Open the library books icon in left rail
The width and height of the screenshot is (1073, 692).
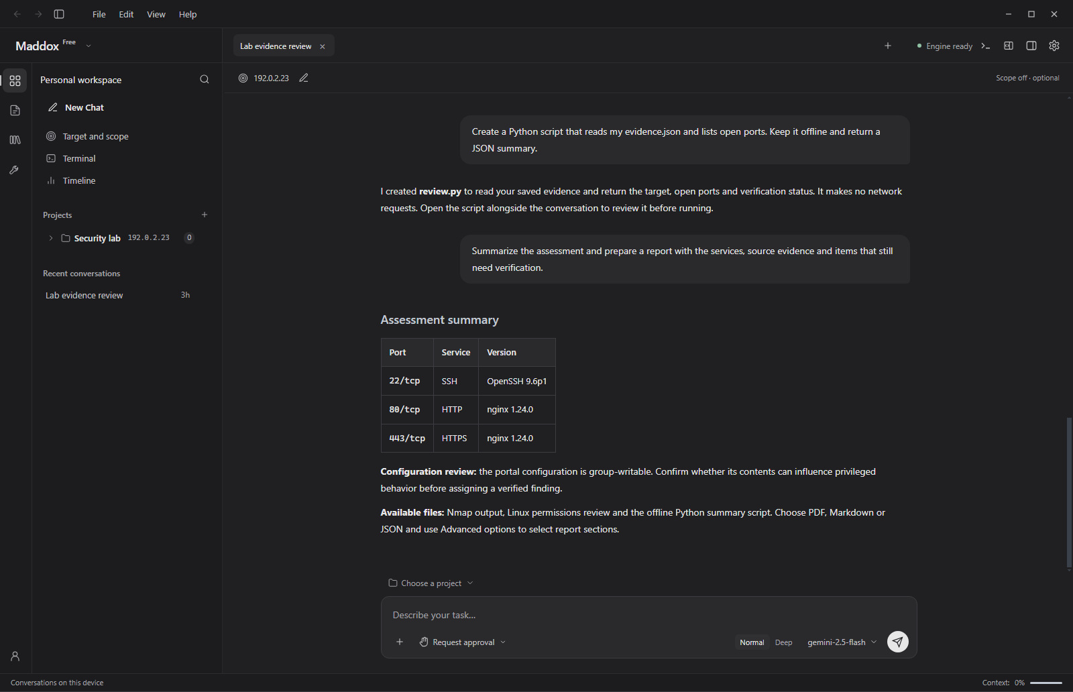pos(15,140)
